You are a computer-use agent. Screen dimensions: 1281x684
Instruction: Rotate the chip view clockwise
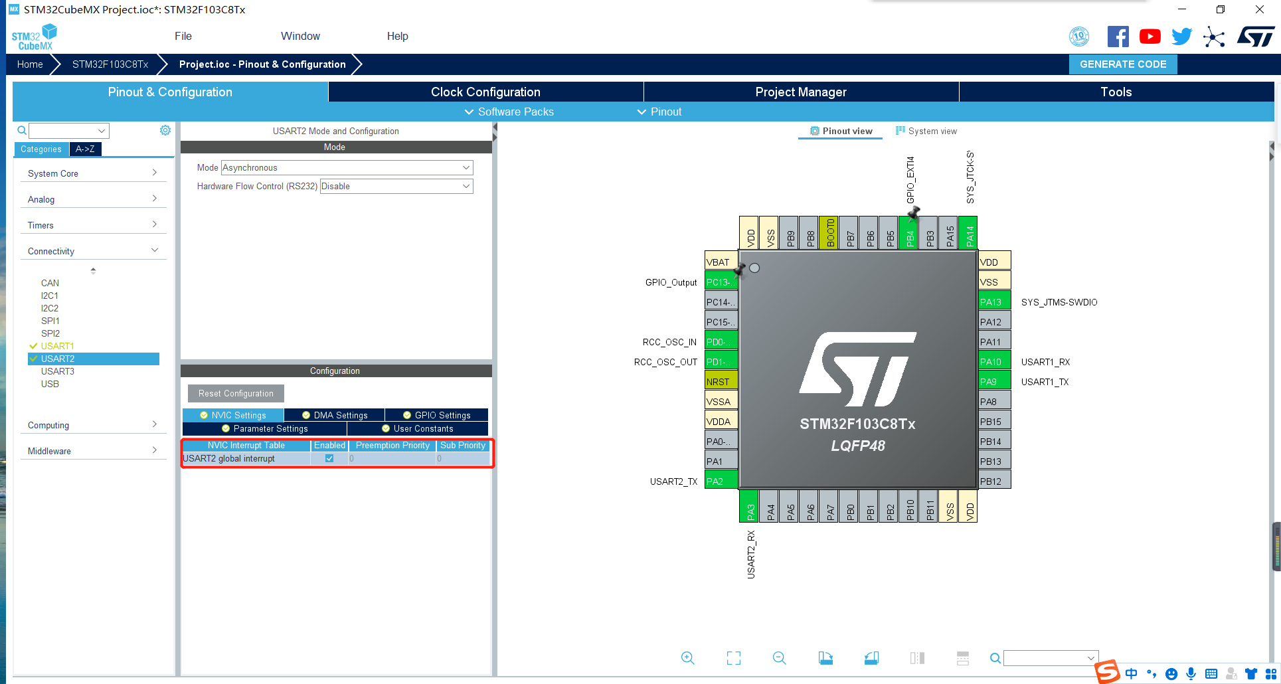click(x=825, y=657)
